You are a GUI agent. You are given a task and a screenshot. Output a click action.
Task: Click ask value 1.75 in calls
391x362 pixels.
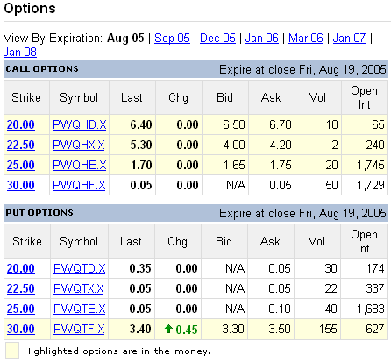pyautogui.click(x=281, y=165)
